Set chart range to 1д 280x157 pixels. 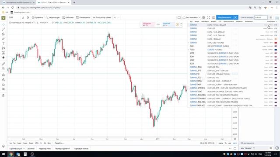pyautogui.click(x=10, y=143)
